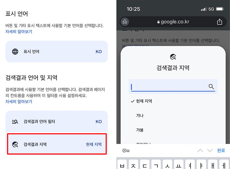This screenshot has height=169, width=230.
Task: Tap the ㅐ key on the keyboard
Action: (x=213, y=165)
